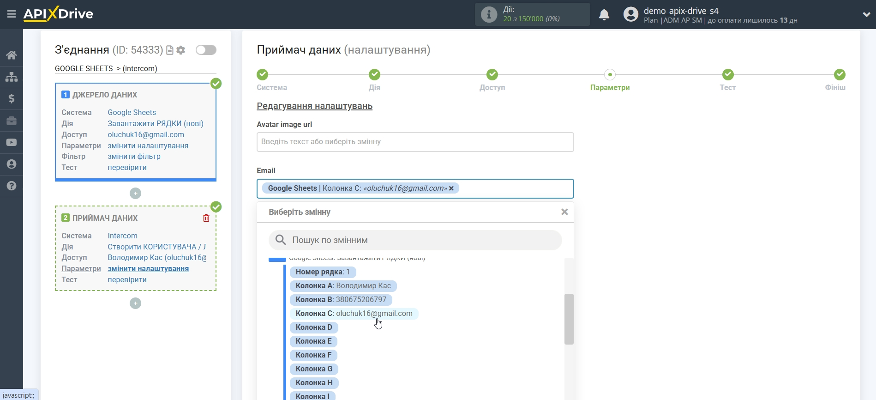This screenshot has height=400, width=876.
Task: Expand the account dropdown chevron
Action: click(x=866, y=14)
